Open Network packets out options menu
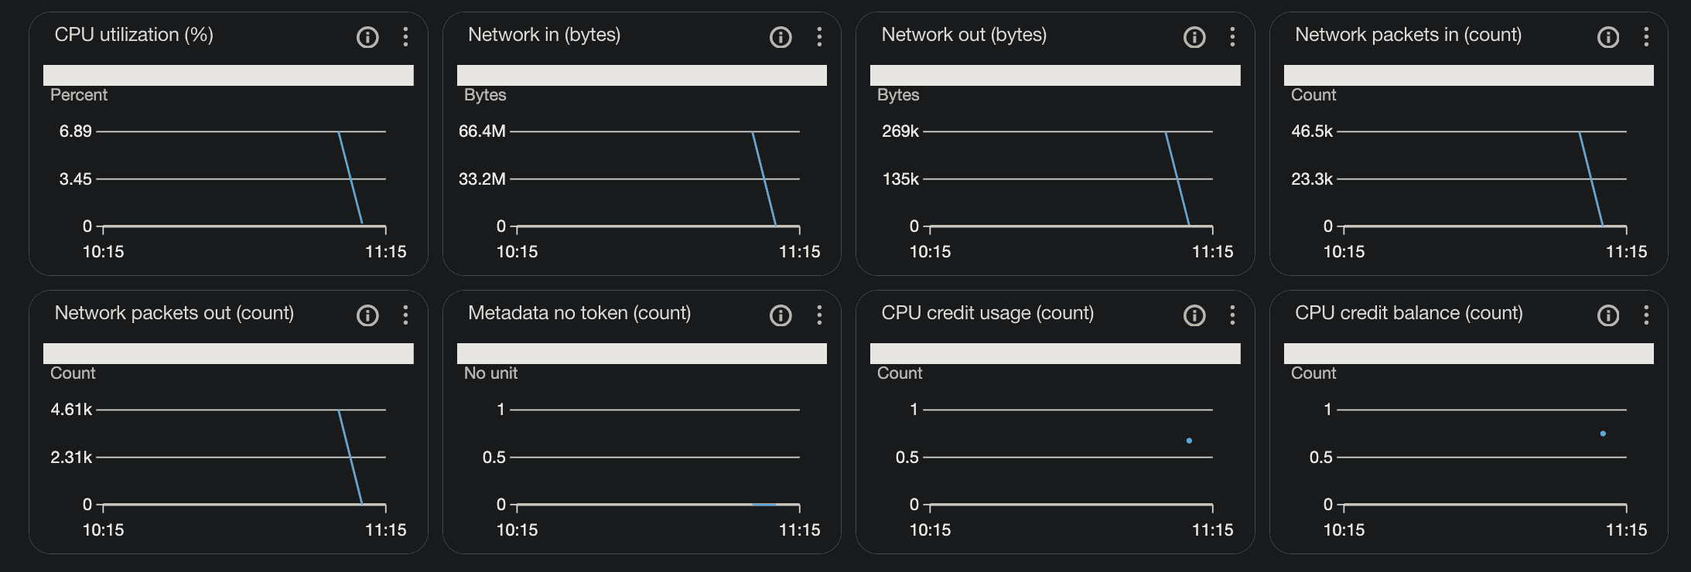Viewport: 1691px width, 572px height. (405, 315)
